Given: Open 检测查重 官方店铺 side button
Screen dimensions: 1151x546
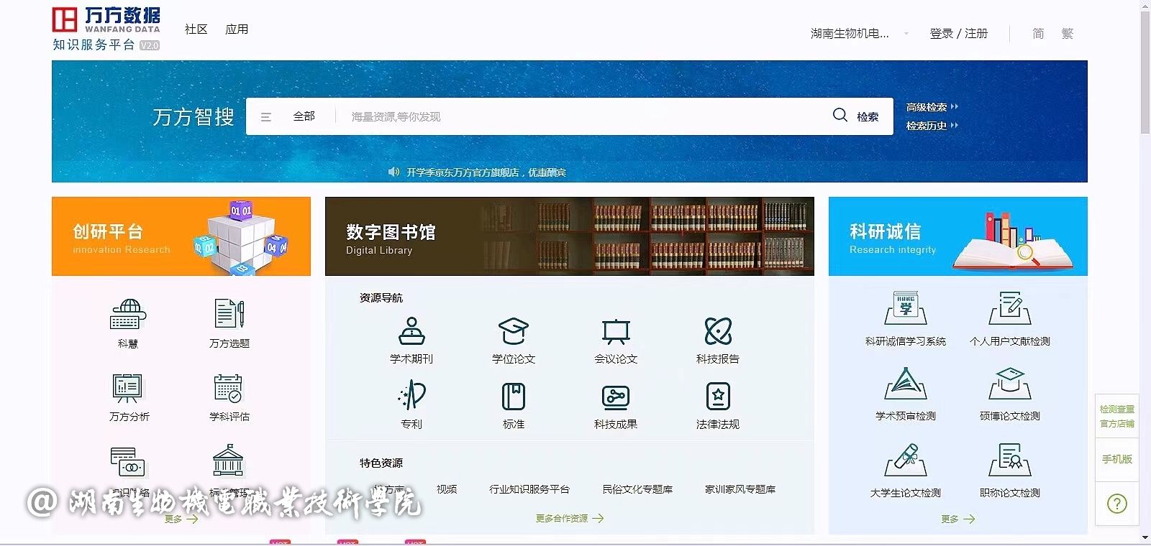Looking at the screenshot, I should coord(1117,416).
